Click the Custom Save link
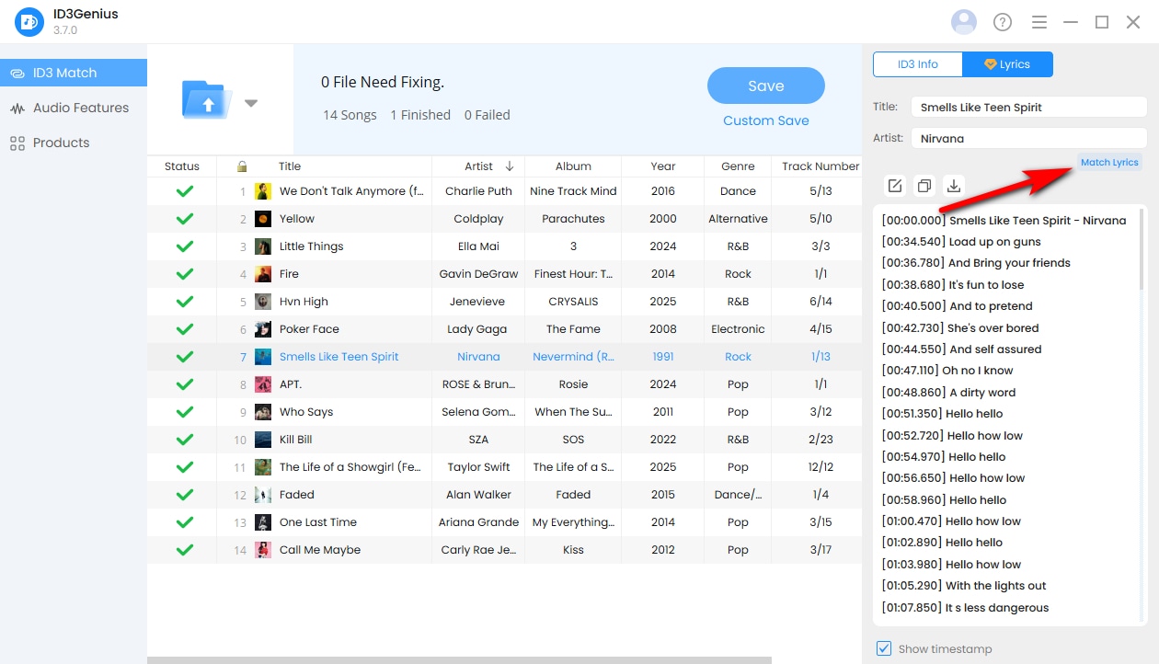Viewport: 1159px width, 664px height. [765, 120]
